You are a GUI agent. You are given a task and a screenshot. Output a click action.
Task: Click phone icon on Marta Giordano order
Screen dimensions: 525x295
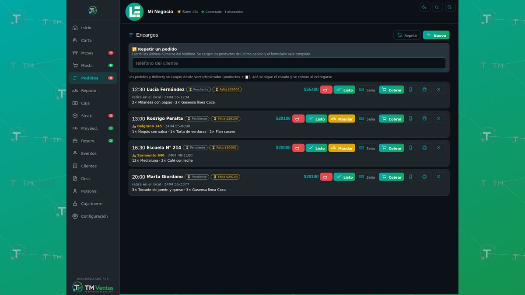click(411, 177)
